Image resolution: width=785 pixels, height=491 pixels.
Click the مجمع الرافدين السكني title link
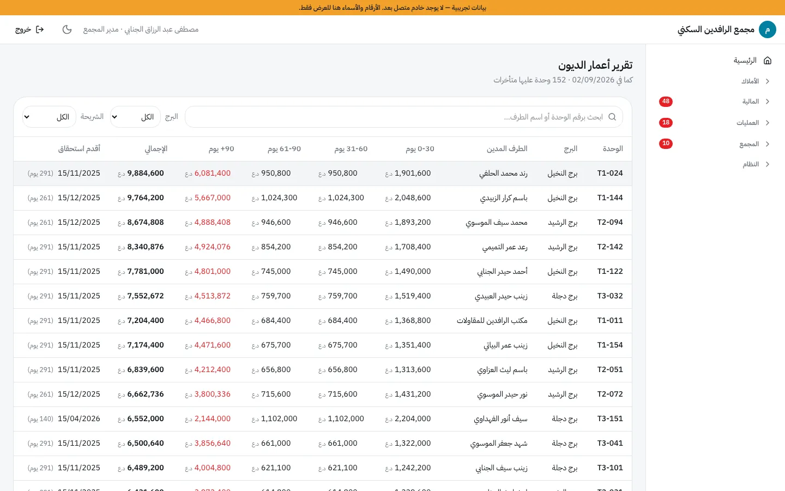716,29
